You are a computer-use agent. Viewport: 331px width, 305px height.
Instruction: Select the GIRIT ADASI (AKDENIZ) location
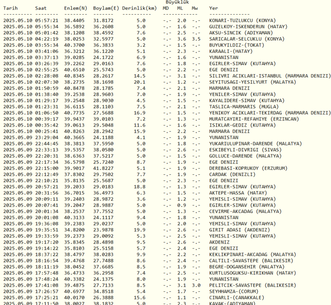[240, 230]
